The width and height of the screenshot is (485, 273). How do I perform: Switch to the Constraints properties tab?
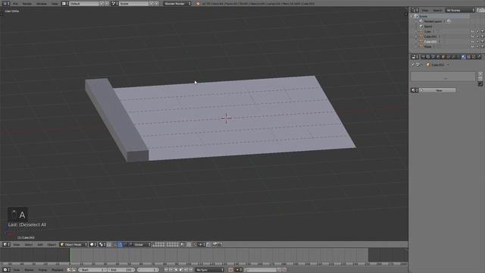[449, 57]
